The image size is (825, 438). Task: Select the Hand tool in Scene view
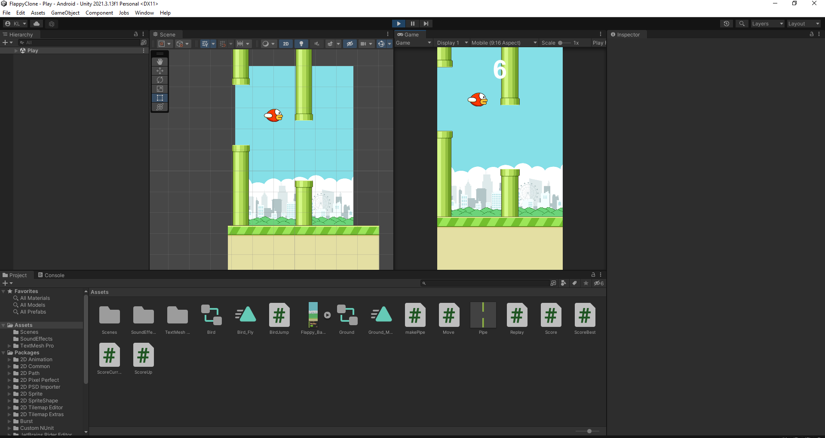point(159,61)
